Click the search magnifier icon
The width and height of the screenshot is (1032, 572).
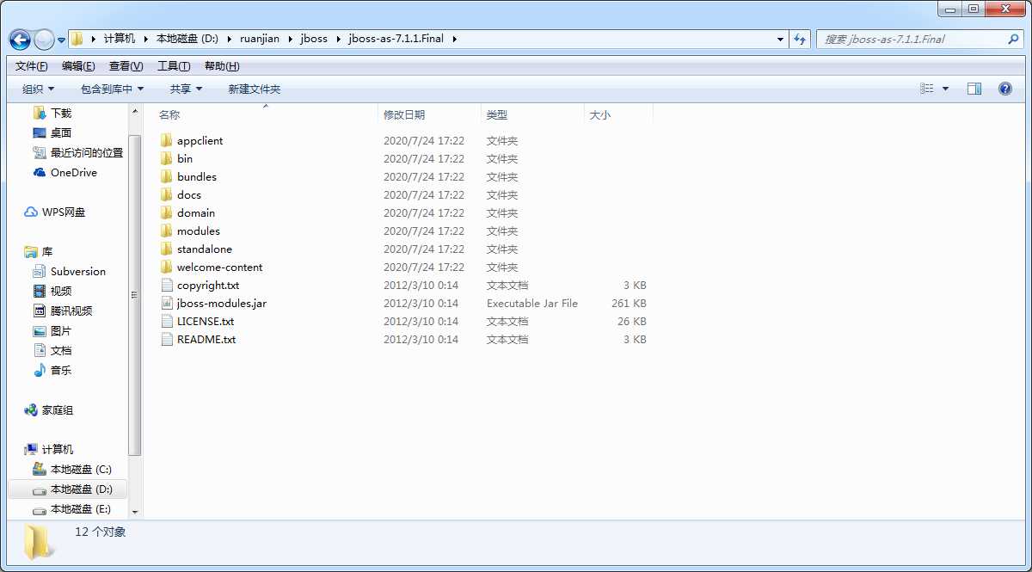pos(1013,39)
